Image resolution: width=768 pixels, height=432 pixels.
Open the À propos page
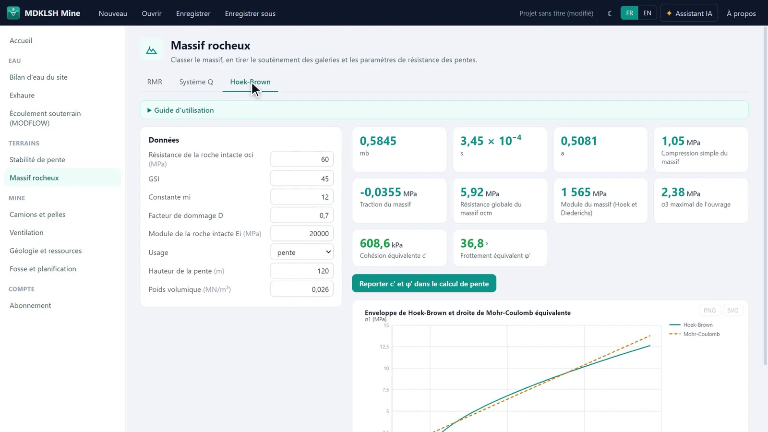(741, 13)
